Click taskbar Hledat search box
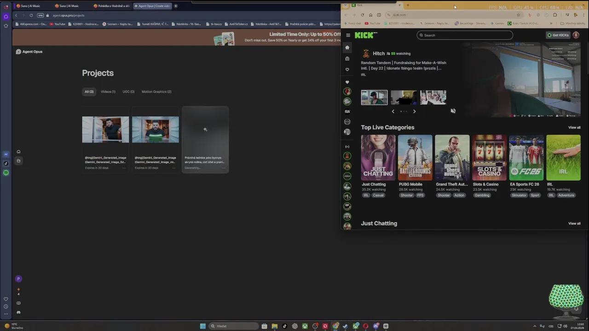 click(x=233, y=326)
